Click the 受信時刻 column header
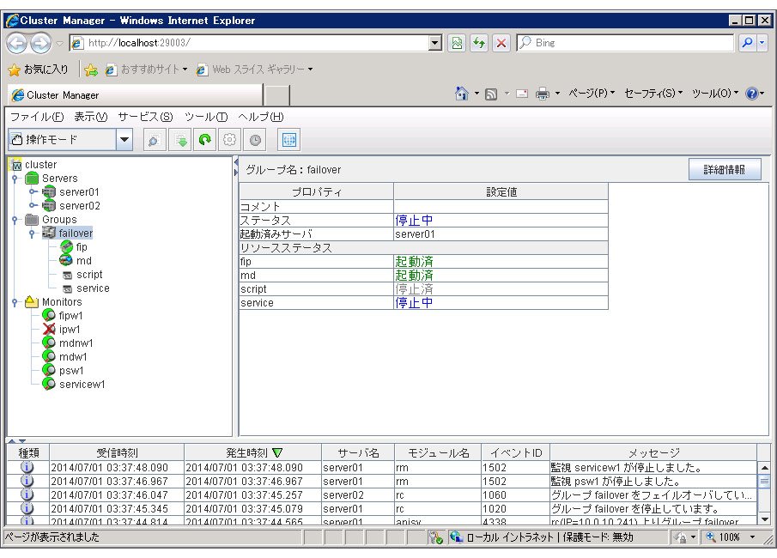The image size is (777, 558). (117, 453)
